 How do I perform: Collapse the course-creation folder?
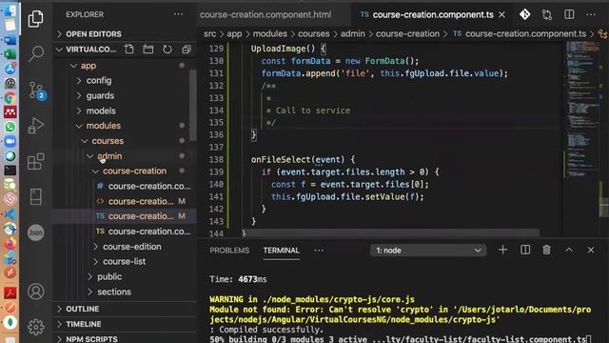point(134,171)
